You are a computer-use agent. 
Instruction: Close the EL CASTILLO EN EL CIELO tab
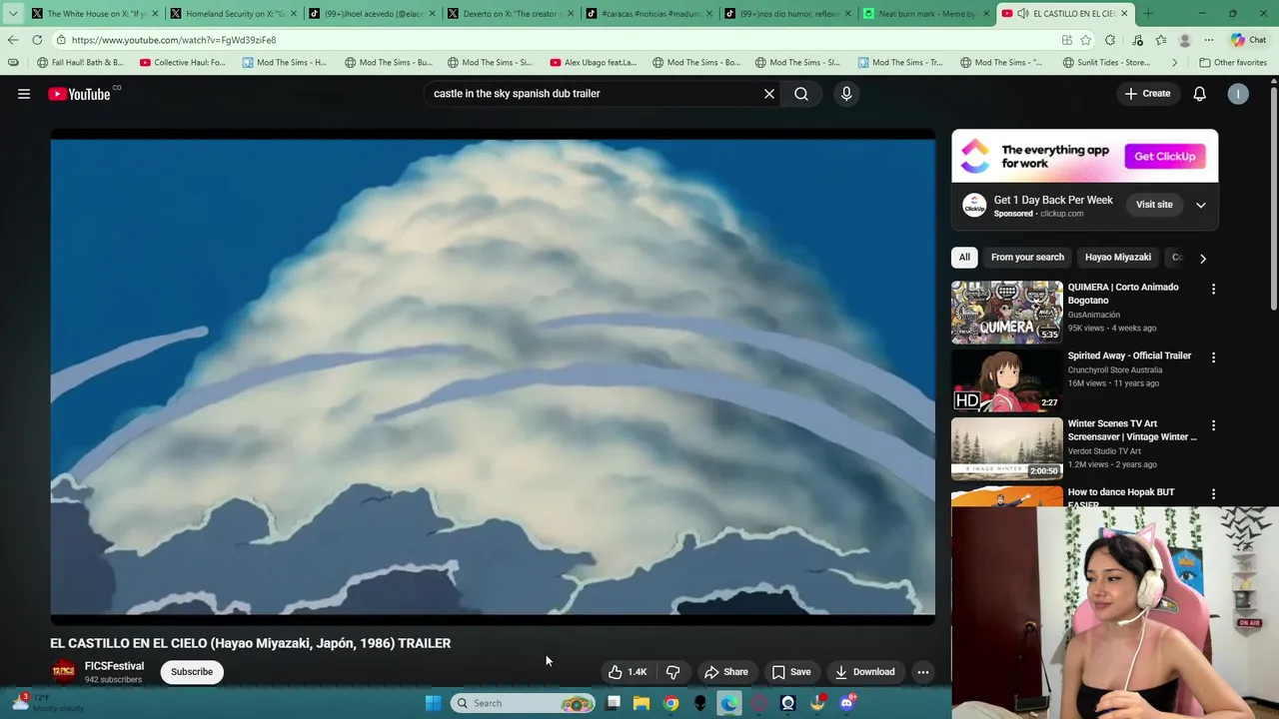coord(1124,14)
